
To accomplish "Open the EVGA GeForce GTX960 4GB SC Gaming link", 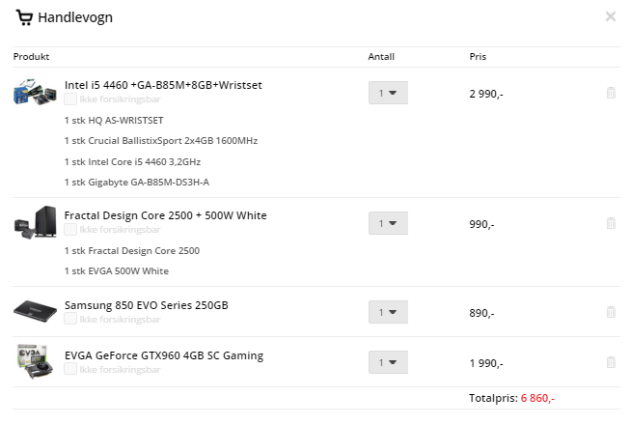I will pyautogui.click(x=164, y=355).
